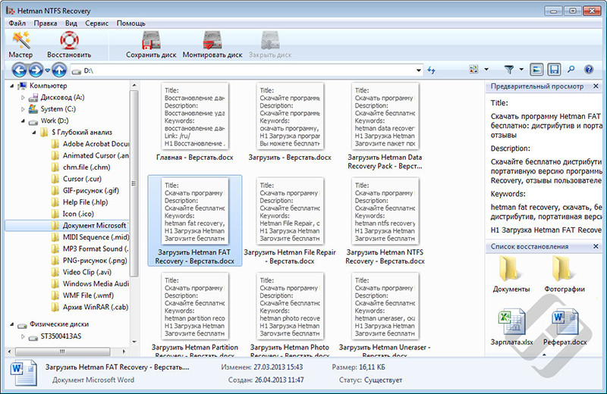Viewport: 607px width, 394px height.
Task: Open the Файл menu
Action: pyautogui.click(x=17, y=23)
